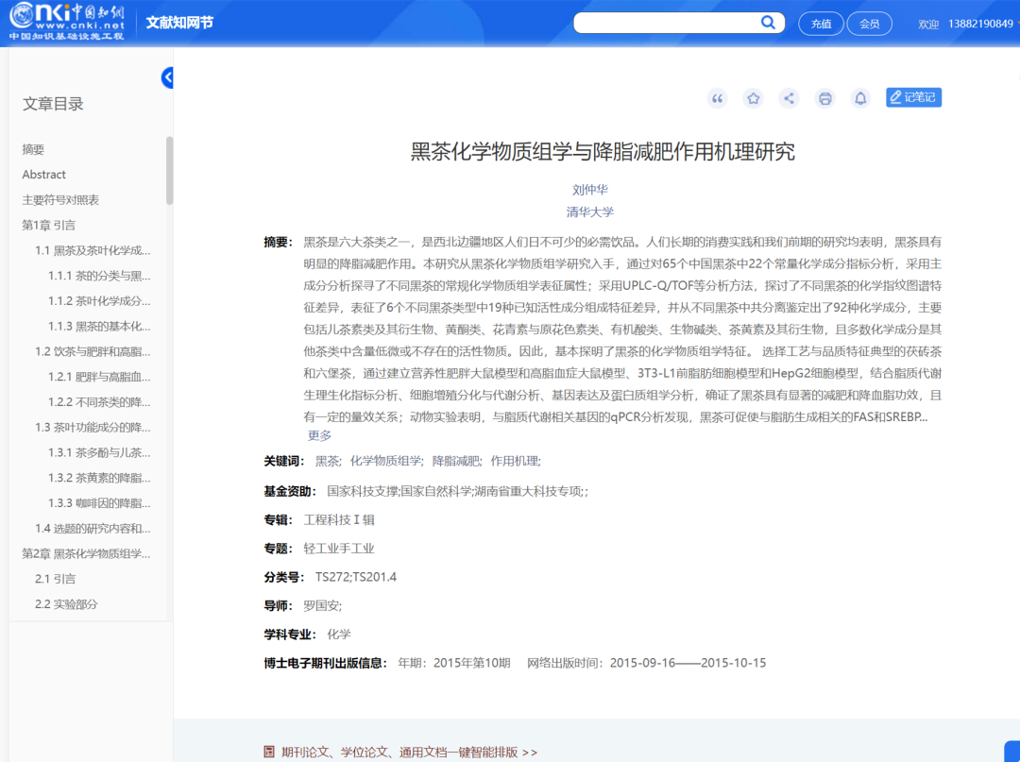Image resolution: width=1020 pixels, height=762 pixels.
Task: Click the smart typesetting icon near 期刊论文
Action: coord(269,752)
